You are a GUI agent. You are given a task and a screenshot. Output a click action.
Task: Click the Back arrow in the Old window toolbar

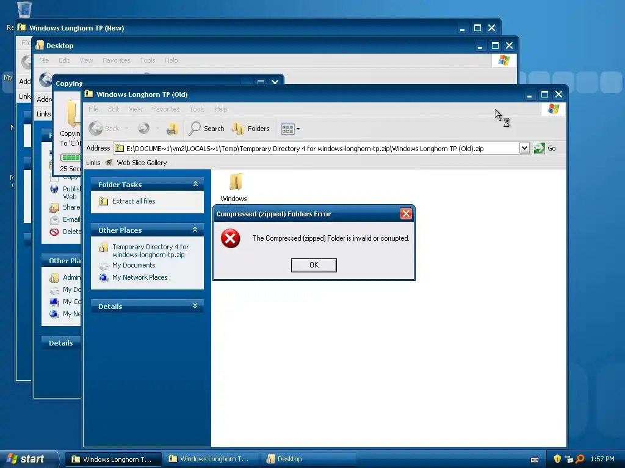pos(96,129)
